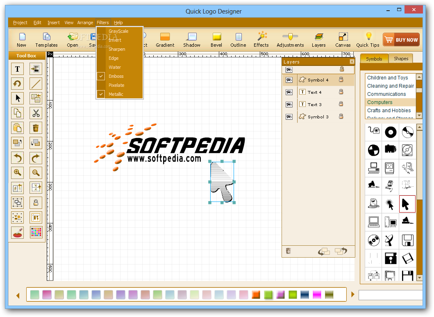Image resolution: width=434 pixels, height=317 pixels.
Task: Click the empty field beside swatches
Action: click(390, 295)
